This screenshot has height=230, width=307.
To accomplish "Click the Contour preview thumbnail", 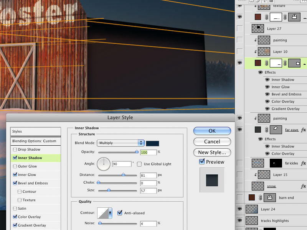I will (103, 213).
